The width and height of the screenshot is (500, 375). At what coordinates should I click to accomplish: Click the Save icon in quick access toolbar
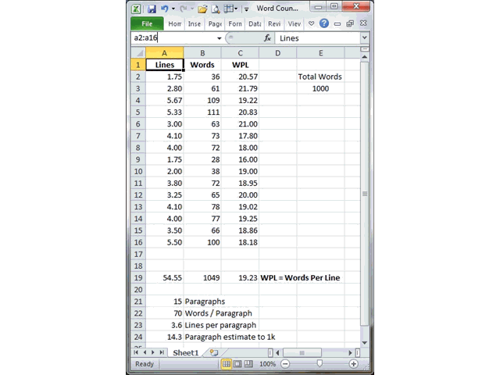152,9
